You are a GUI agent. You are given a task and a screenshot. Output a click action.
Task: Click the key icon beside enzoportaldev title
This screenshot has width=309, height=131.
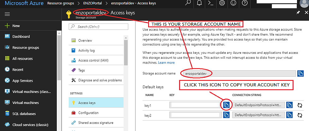tap(69, 14)
